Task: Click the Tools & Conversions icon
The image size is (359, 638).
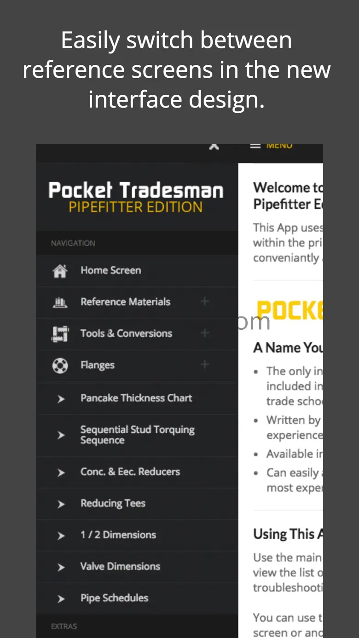Action: (x=60, y=333)
